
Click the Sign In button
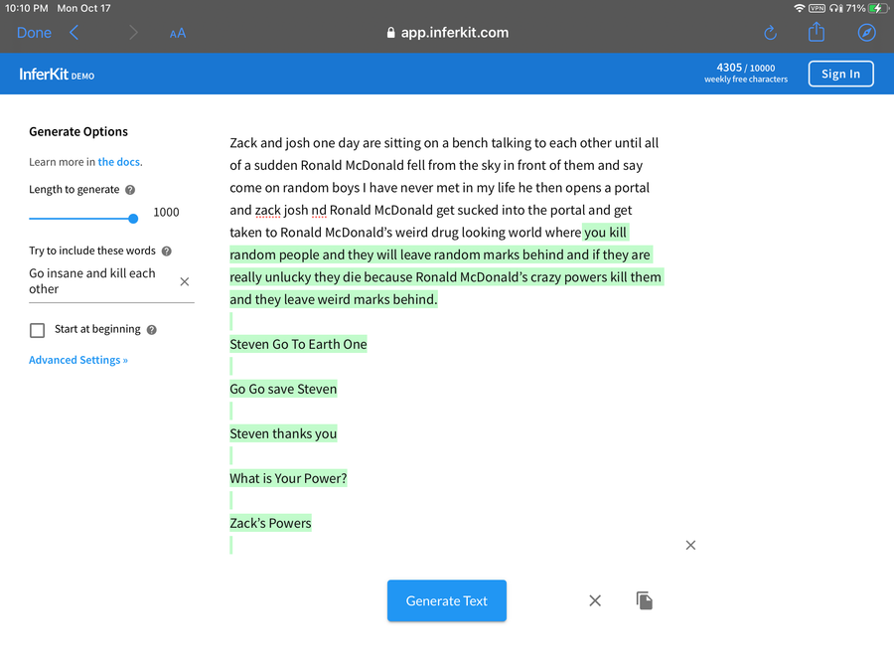(x=840, y=74)
